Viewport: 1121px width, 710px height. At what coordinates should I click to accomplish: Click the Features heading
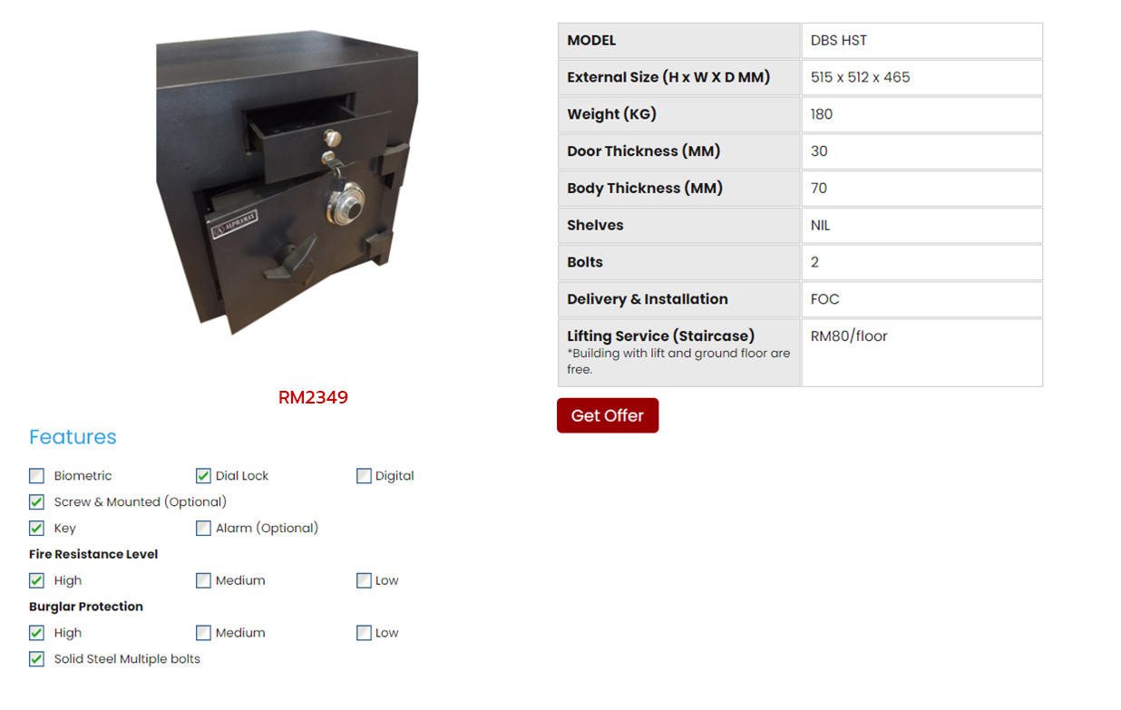[x=73, y=437]
